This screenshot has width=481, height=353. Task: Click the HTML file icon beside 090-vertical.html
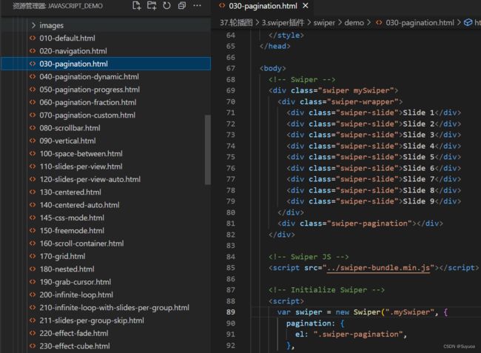[33, 141]
